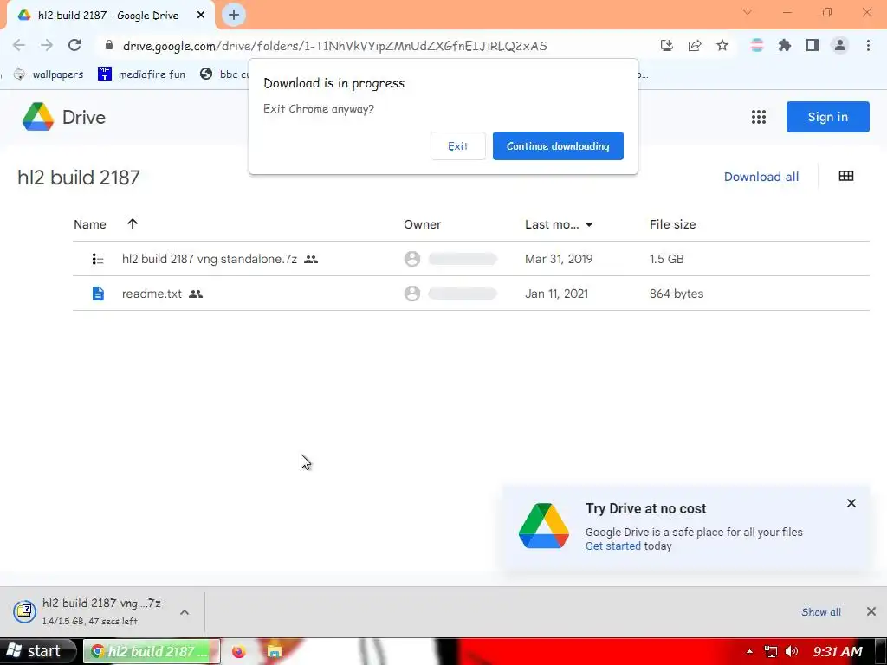
Task: Click the archive file type icon
Action: tap(98, 259)
